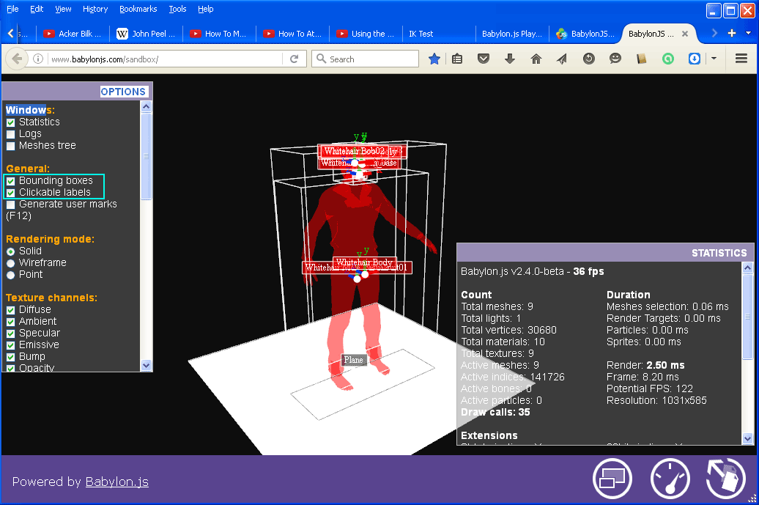
Task: Select the Point rendering mode
Action: (x=11, y=275)
